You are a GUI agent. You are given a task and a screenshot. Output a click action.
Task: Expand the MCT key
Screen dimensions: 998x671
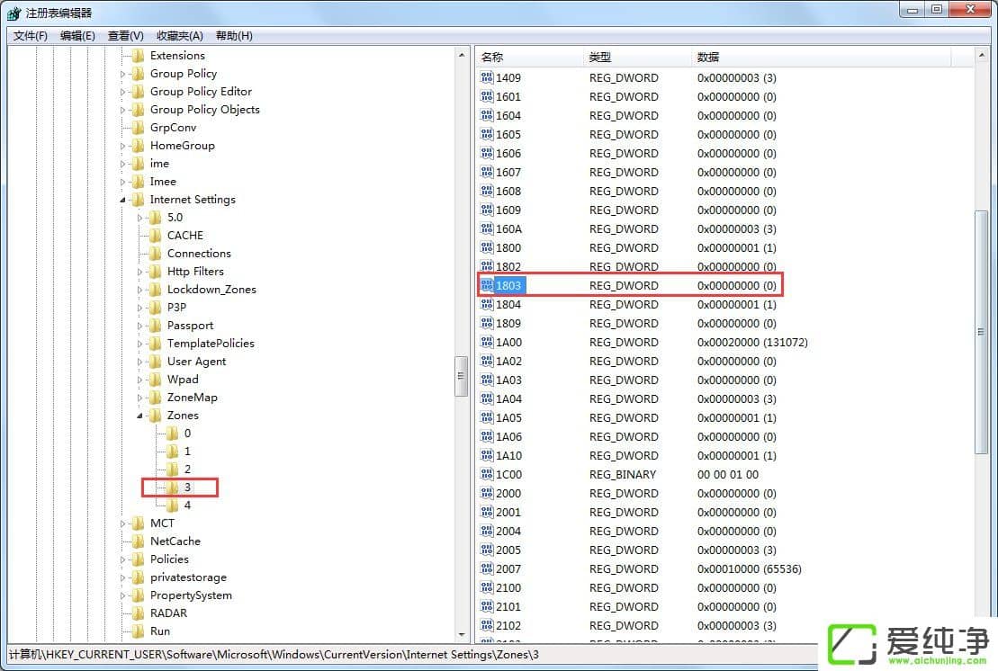(123, 523)
